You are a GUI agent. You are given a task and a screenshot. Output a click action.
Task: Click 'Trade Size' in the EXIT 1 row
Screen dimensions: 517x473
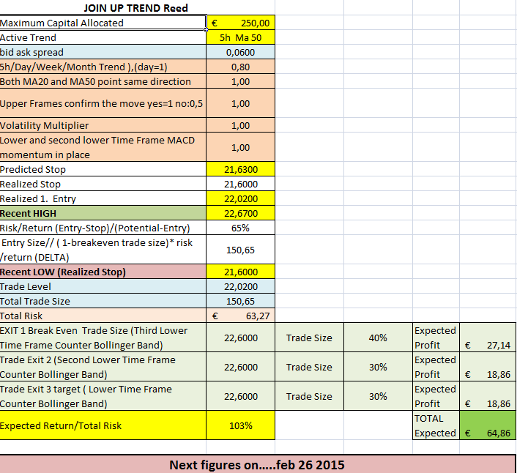click(x=309, y=338)
